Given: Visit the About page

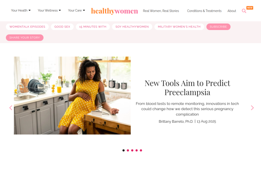Looking at the screenshot, I should [x=232, y=11].
